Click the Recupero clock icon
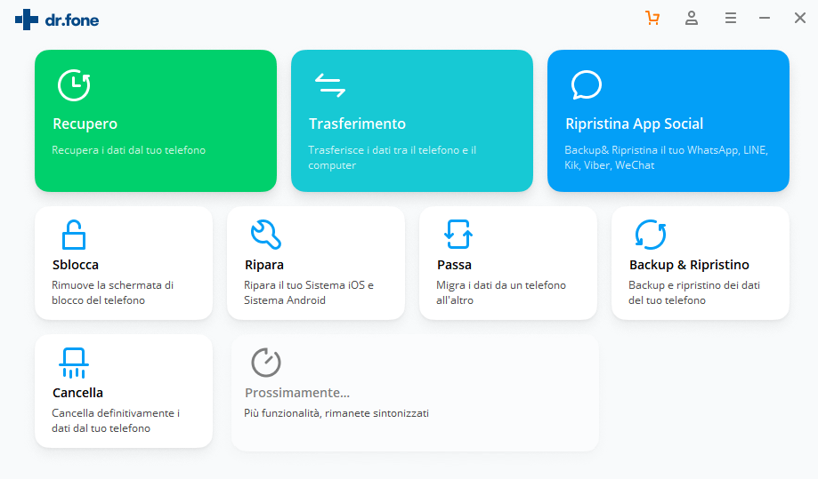This screenshot has height=479, width=818. click(x=74, y=84)
